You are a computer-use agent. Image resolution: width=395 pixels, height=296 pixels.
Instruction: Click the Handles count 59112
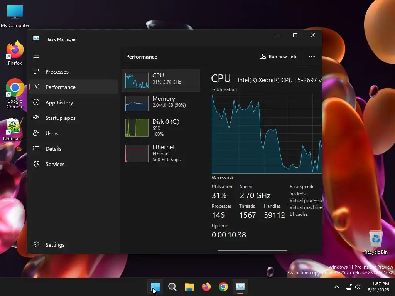coord(274,215)
